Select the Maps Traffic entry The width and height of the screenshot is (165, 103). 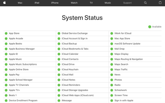pos(121,69)
